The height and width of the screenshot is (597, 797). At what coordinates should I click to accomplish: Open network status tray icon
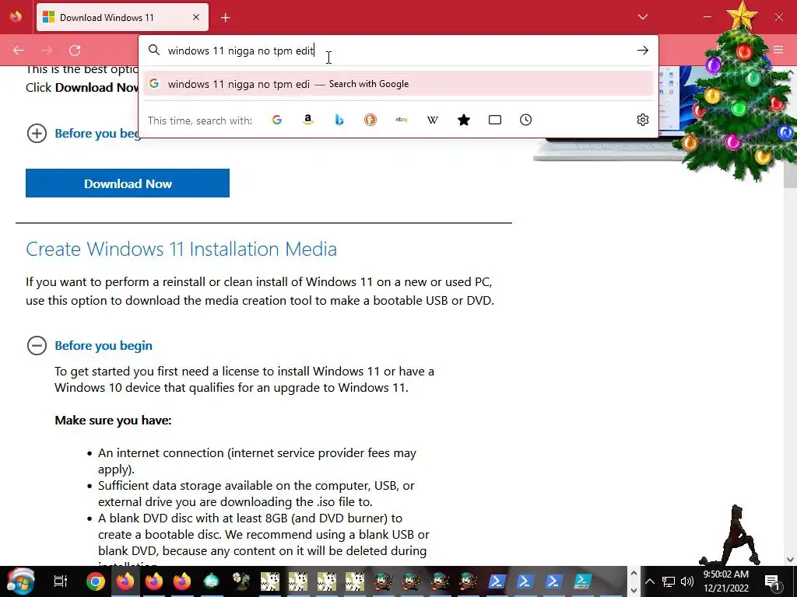click(x=669, y=581)
